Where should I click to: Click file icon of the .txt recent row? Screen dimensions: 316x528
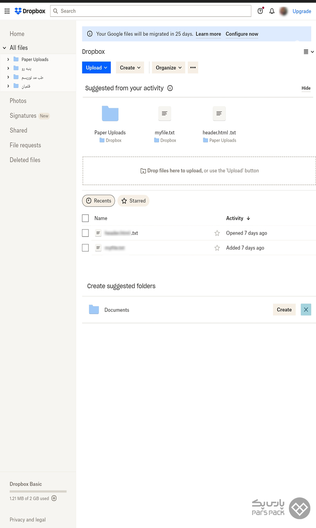click(98, 233)
